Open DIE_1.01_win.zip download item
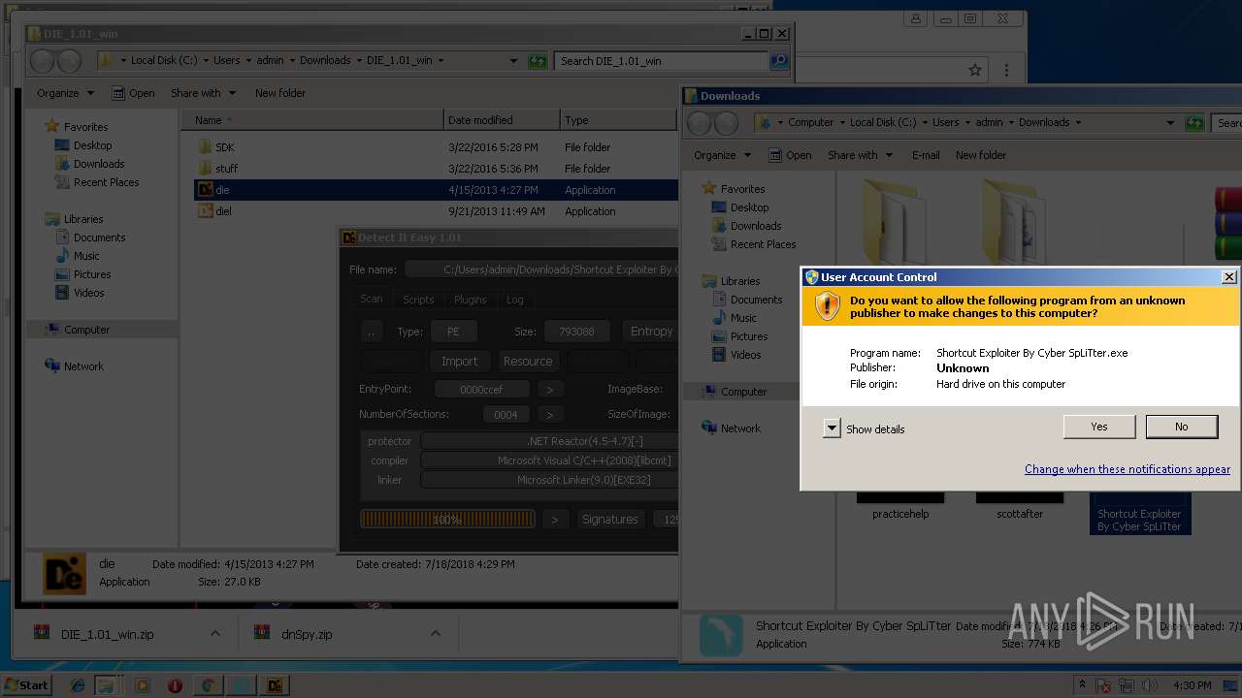This screenshot has width=1242, height=698. [x=107, y=634]
